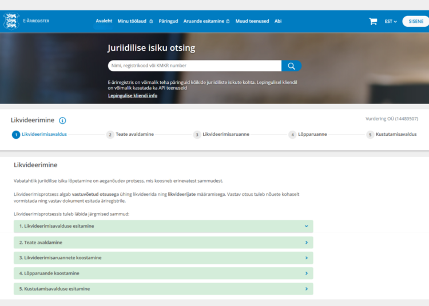
Task: Click bold text likvideerijate
Action: [x=182, y=194]
